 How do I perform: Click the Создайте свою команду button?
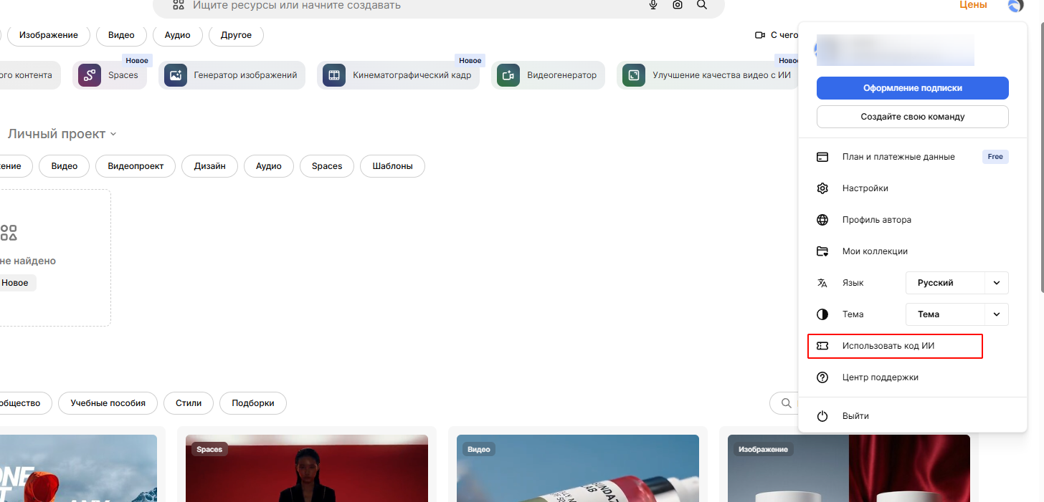(912, 117)
